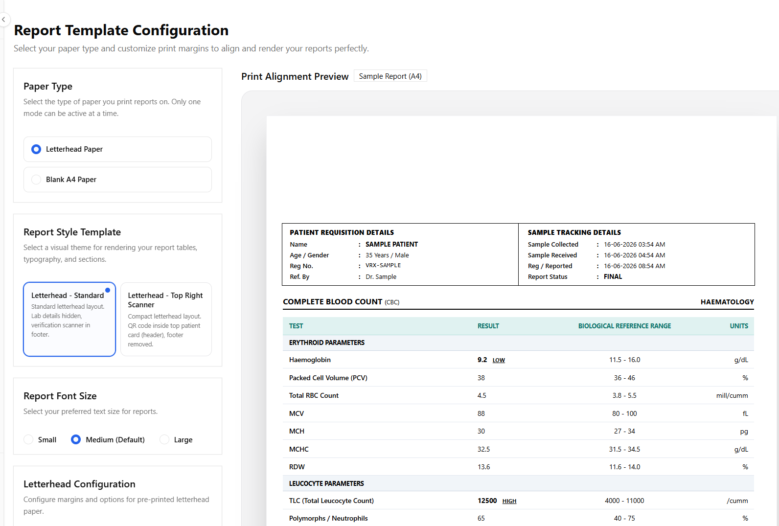
Task: Click the ERYTHROID PARAMETERS group row
Action: 518,343
